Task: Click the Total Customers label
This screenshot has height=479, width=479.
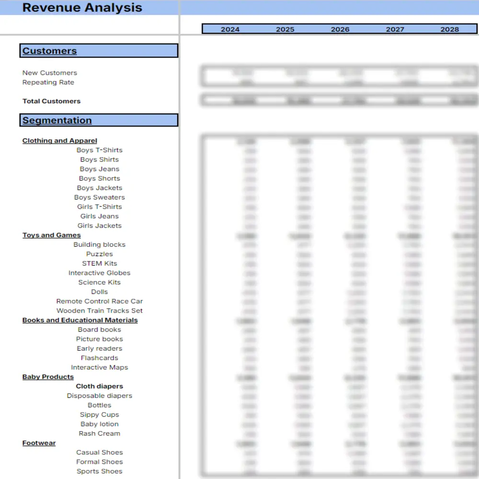Action: 51,101
